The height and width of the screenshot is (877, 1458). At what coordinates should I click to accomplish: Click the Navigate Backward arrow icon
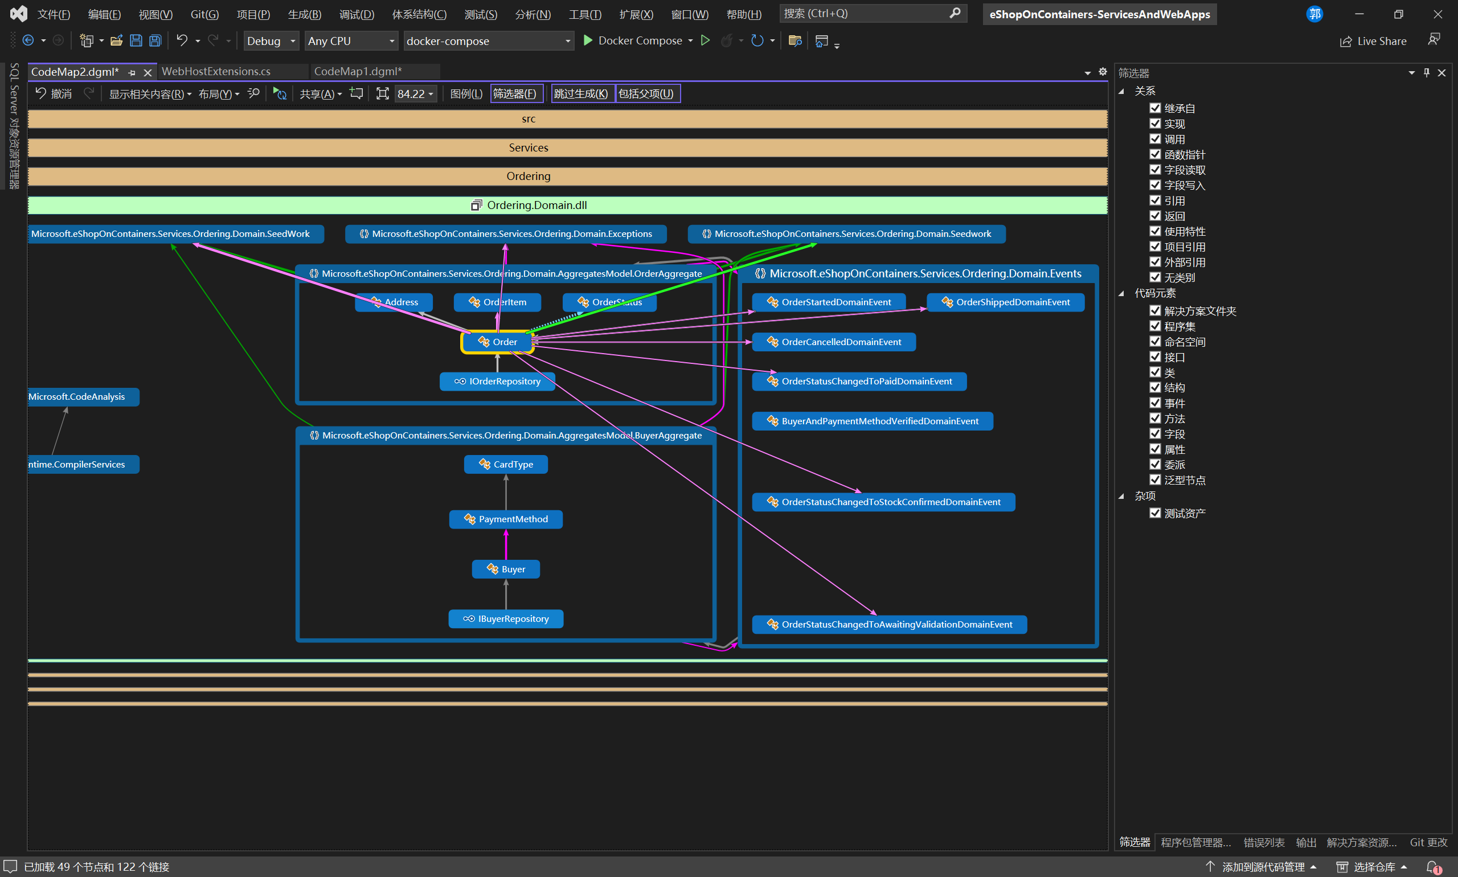(28, 41)
